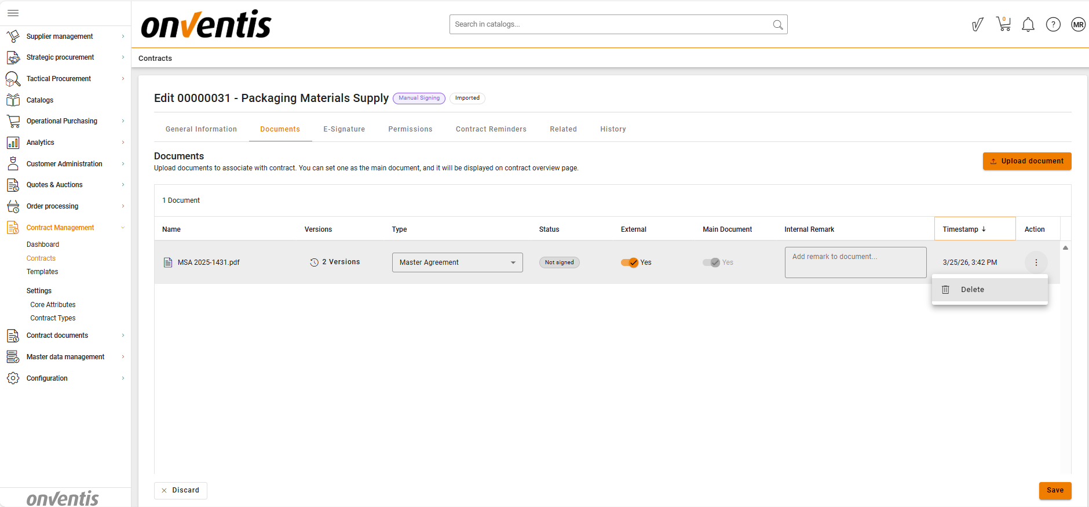Click the internal remark text field
This screenshot has width=1089, height=507.
[855, 262]
